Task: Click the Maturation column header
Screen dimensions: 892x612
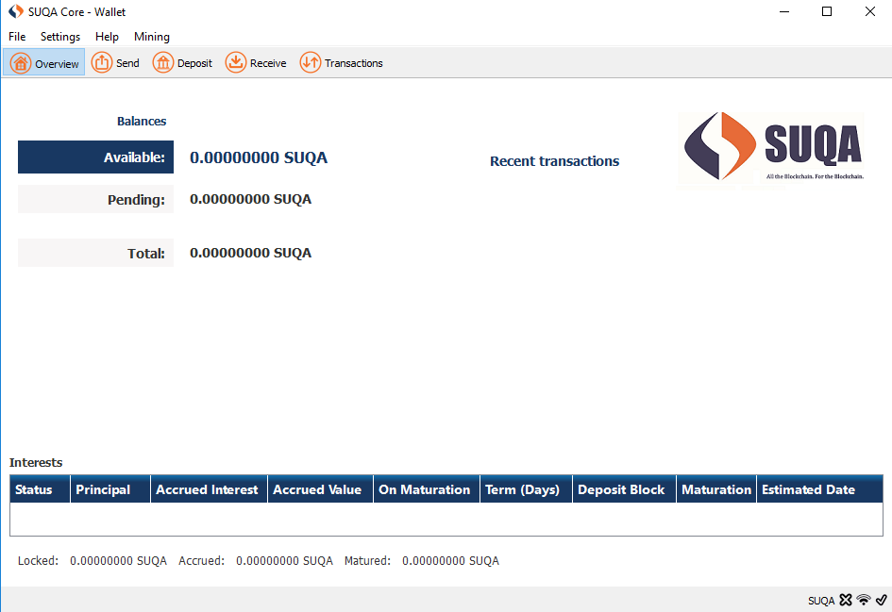Action: point(715,488)
